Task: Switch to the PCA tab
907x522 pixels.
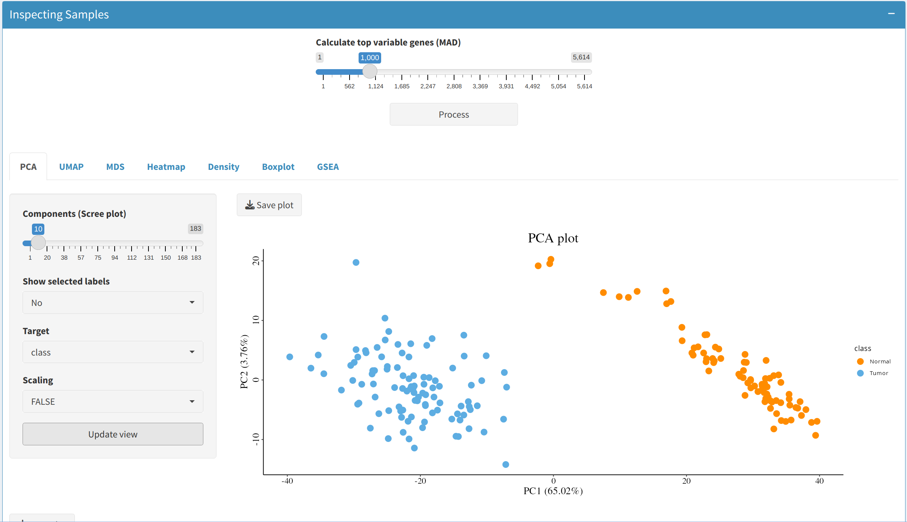Action: (28, 166)
